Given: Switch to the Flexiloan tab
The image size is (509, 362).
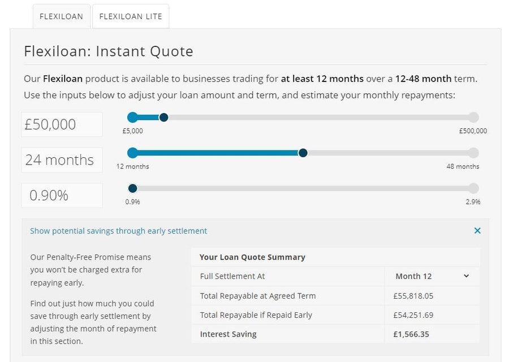Looking at the screenshot, I should [61, 16].
